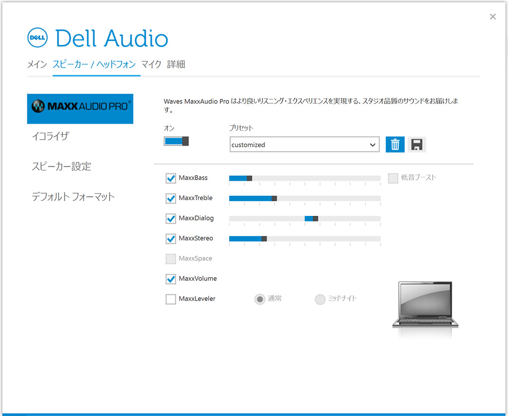Open the イコライザ section
The image size is (508, 416).
click(50, 136)
